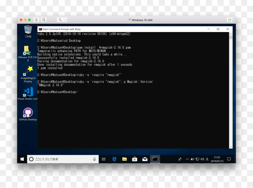Expand the arrow next to the wrench
The image size is (253, 188).
click(66, 20)
